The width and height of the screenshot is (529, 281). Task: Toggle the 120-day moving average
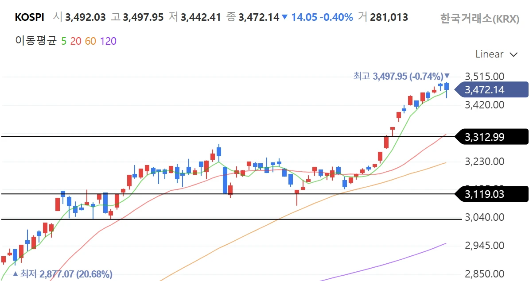[108, 41]
